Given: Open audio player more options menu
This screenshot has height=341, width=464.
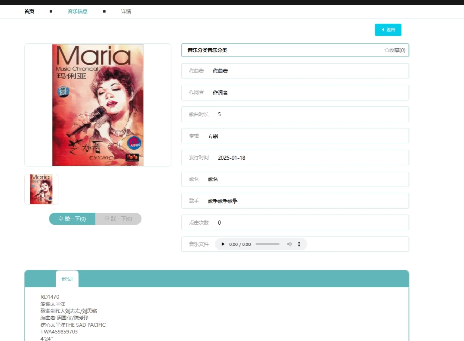Looking at the screenshot, I should [299, 244].
